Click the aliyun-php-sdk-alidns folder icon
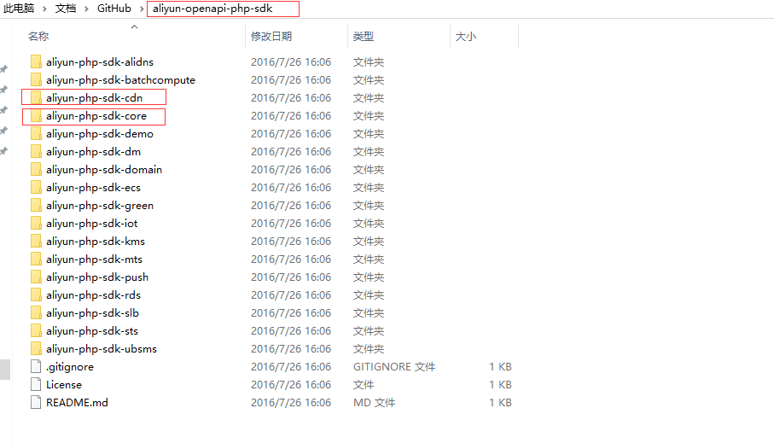This screenshot has height=443, width=774. [36, 61]
